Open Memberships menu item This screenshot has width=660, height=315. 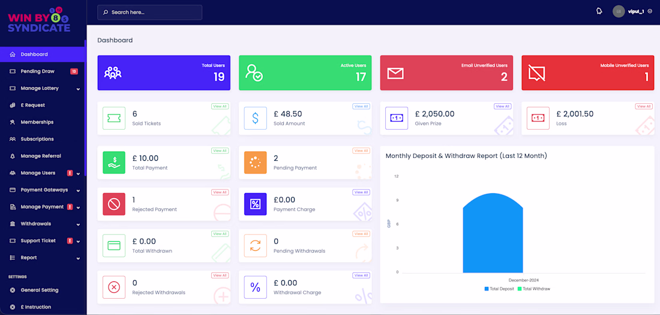(42, 122)
